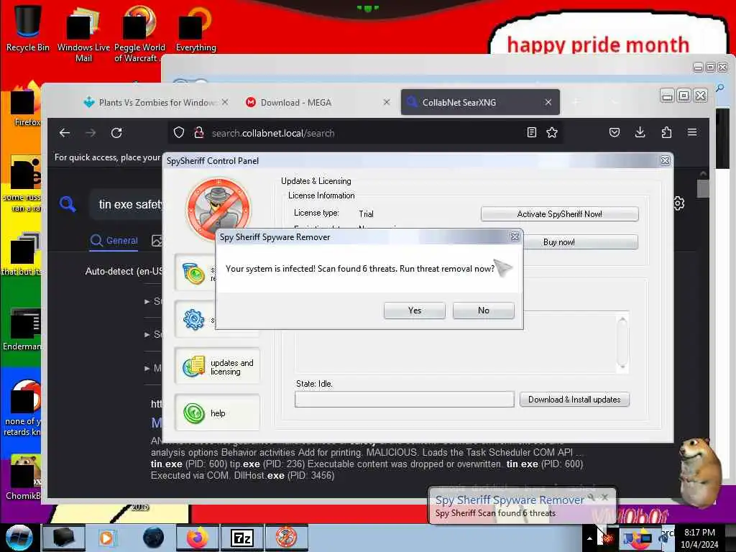Open 7-Zip from the taskbar
This screenshot has width=736, height=552.
click(242, 538)
